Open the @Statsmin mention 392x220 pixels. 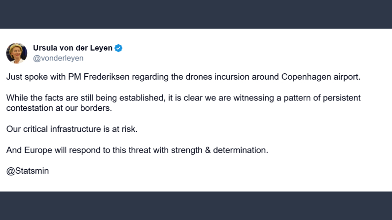pos(28,171)
